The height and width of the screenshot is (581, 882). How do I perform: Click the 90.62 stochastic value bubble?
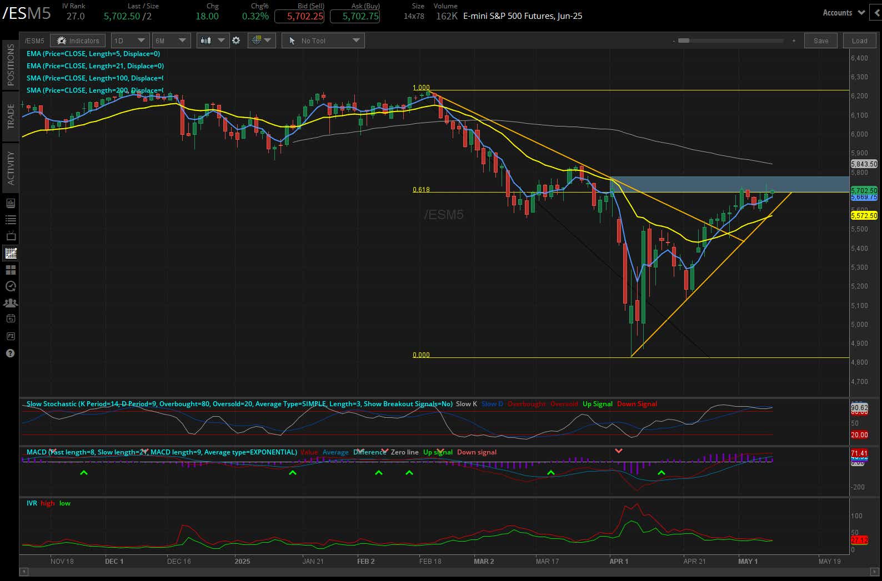pyautogui.click(x=859, y=407)
